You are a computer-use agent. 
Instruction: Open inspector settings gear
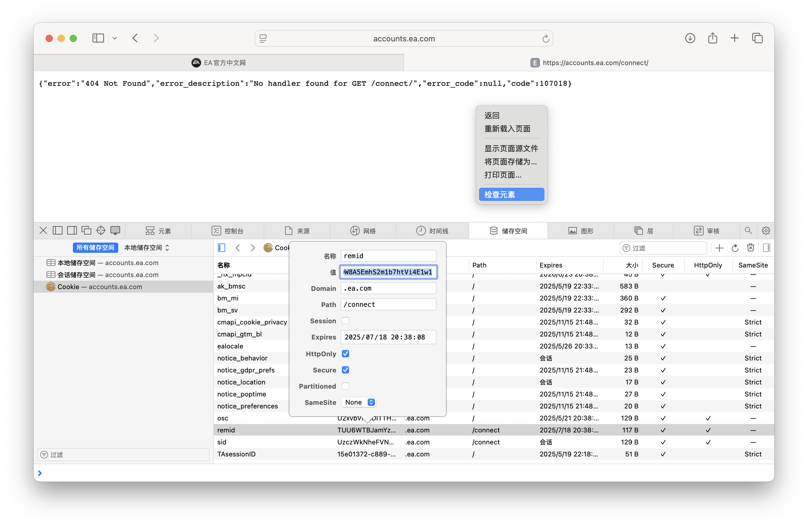(x=766, y=231)
